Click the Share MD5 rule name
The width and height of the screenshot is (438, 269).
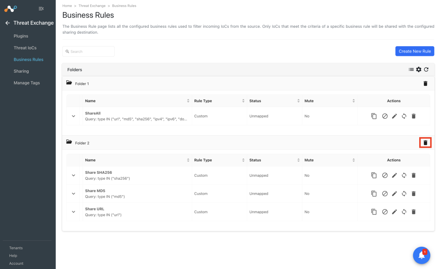pos(95,191)
